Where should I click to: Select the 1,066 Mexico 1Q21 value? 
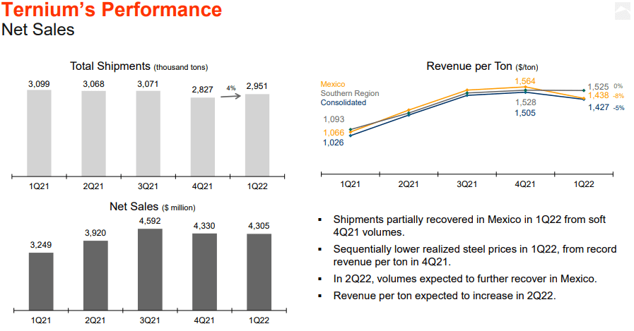click(334, 133)
